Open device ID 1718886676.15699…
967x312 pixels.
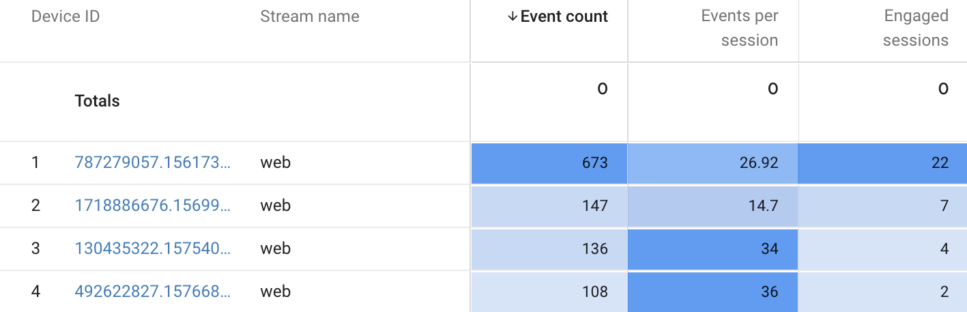point(152,205)
